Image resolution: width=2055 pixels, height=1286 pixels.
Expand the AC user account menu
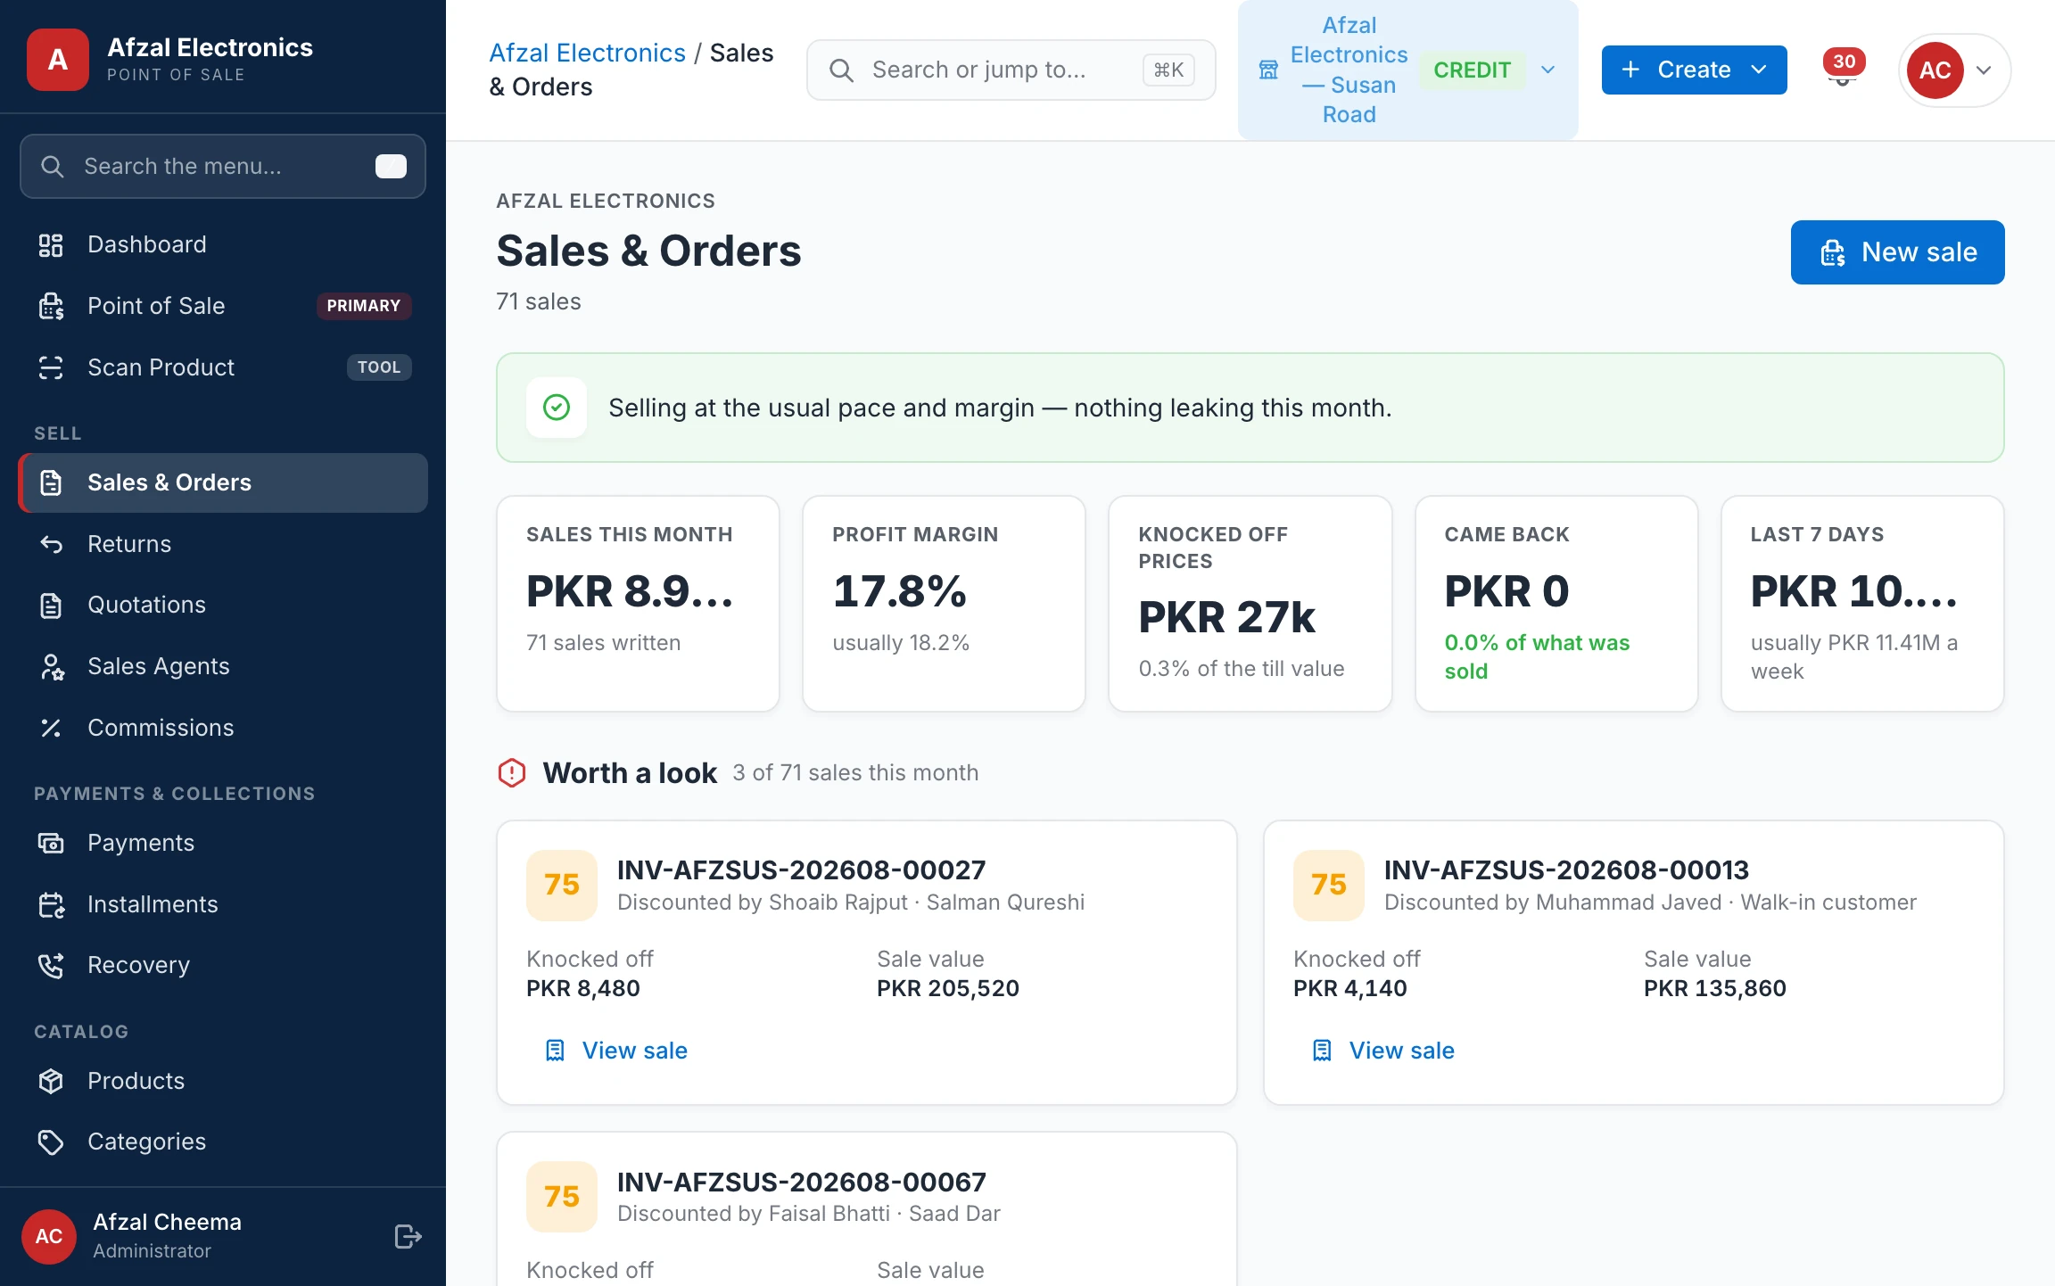[x=1955, y=70]
